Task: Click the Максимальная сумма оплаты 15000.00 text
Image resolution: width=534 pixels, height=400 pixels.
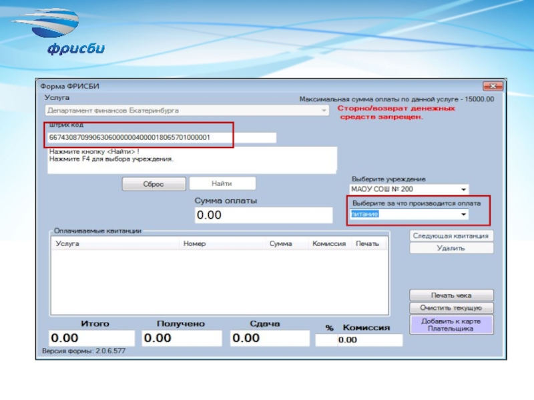Action: pyautogui.click(x=396, y=99)
